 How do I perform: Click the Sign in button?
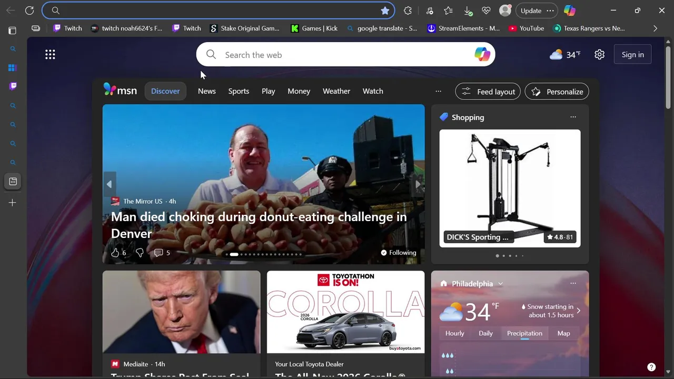click(x=632, y=54)
